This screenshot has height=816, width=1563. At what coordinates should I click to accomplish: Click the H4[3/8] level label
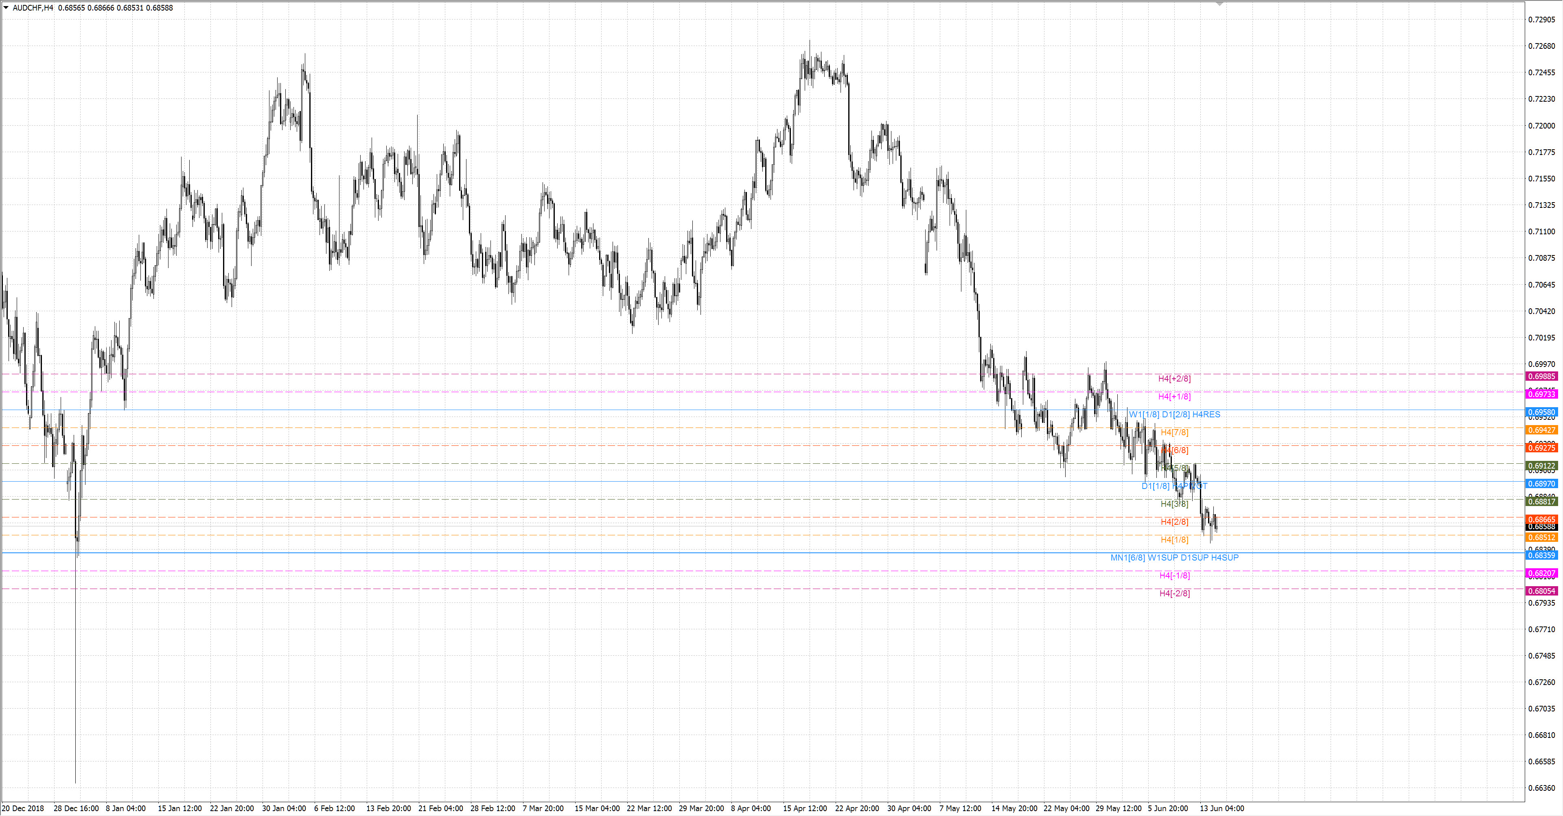click(1174, 504)
